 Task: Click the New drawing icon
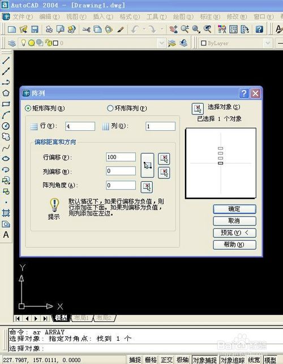[12, 29]
